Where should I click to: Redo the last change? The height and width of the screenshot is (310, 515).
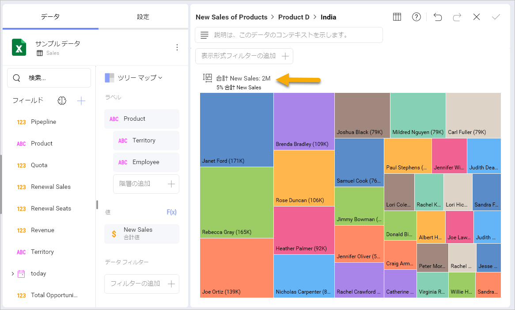pos(457,17)
